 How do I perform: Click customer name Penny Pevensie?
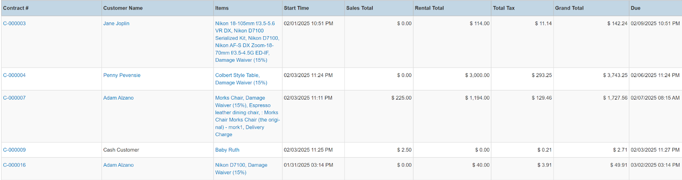pos(122,75)
